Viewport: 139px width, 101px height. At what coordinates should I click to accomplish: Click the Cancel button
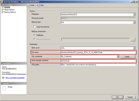click(130, 97)
